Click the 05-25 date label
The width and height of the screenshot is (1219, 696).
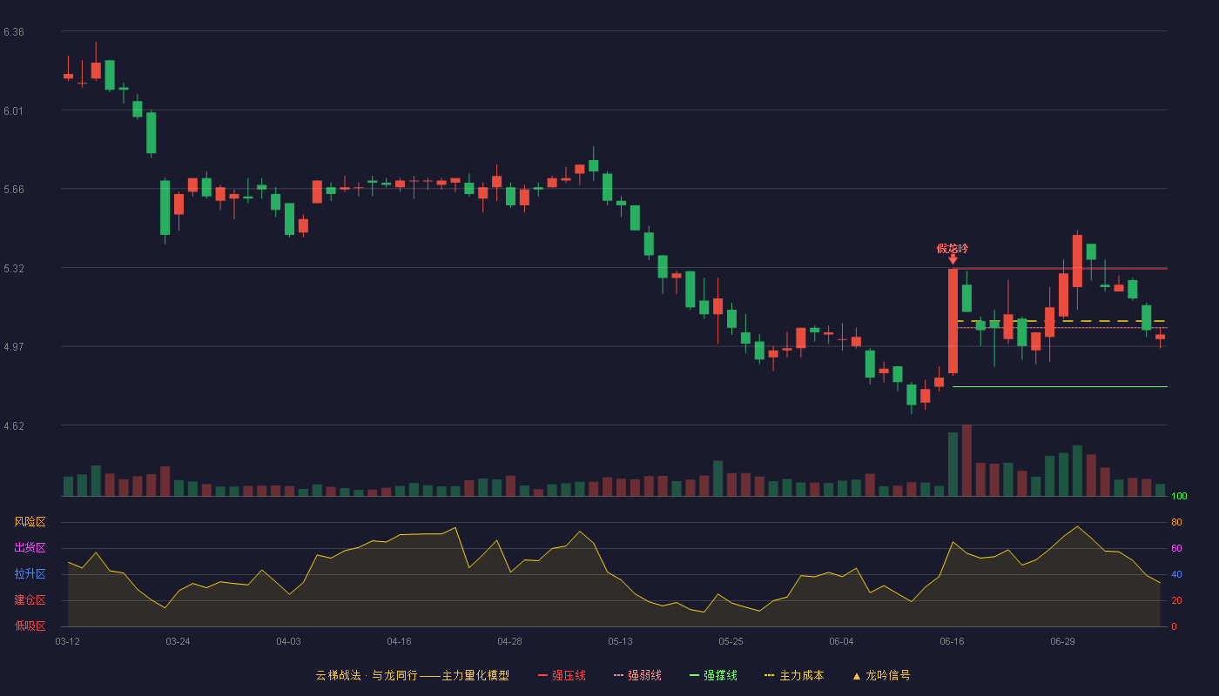[x=731, y=641]
